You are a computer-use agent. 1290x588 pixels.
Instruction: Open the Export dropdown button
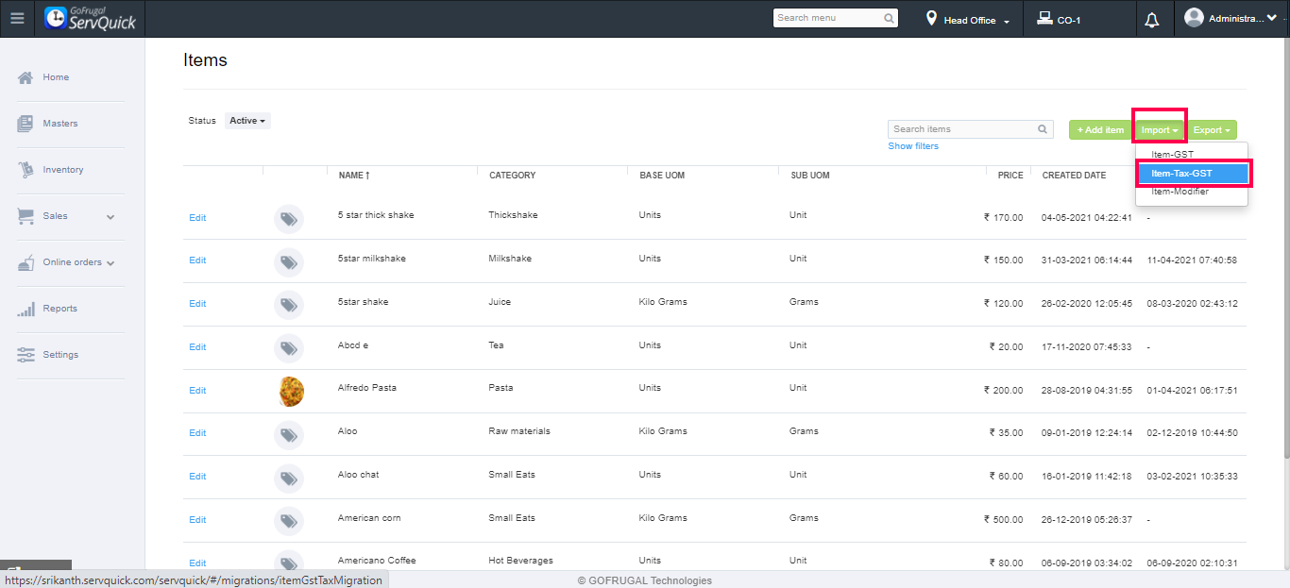coord(1213,130)
